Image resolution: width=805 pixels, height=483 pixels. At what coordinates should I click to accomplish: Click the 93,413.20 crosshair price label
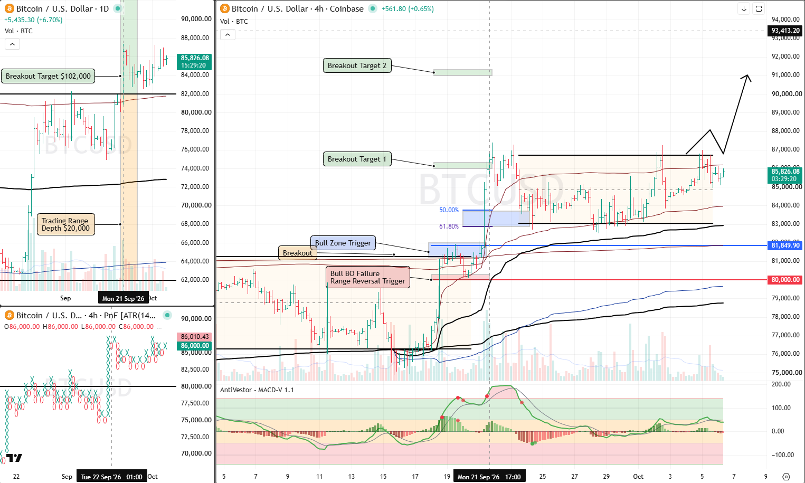(785, 31)
